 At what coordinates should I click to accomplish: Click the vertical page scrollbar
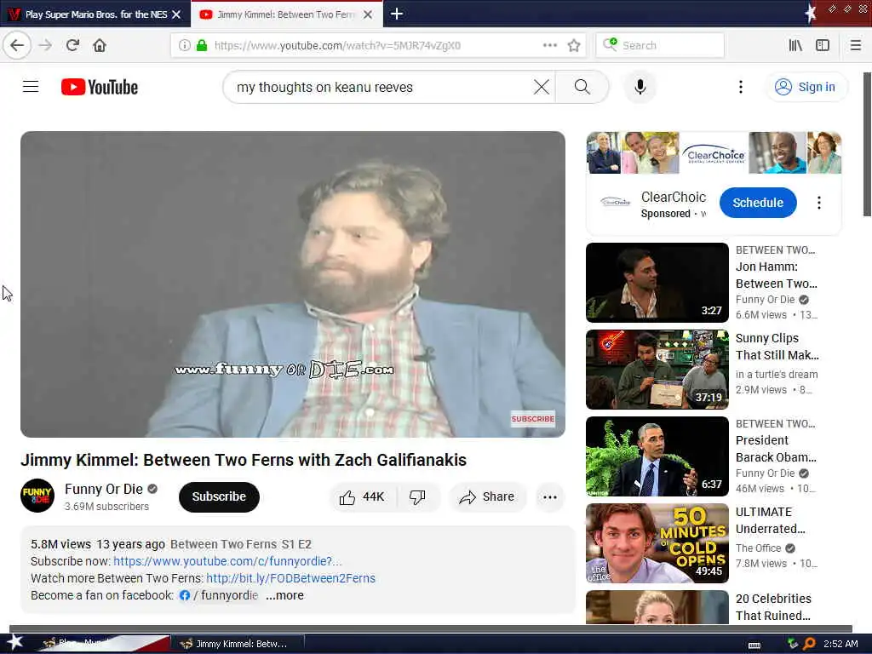866,145
